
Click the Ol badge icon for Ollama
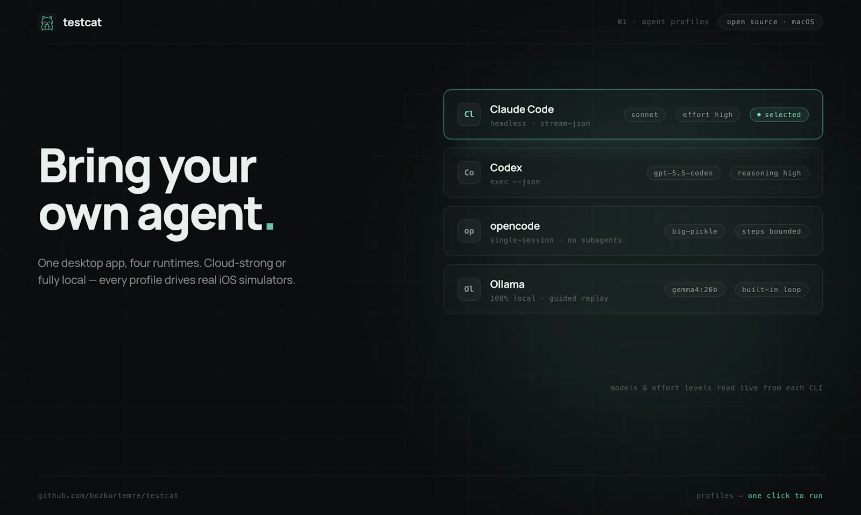tap(469, 289)
